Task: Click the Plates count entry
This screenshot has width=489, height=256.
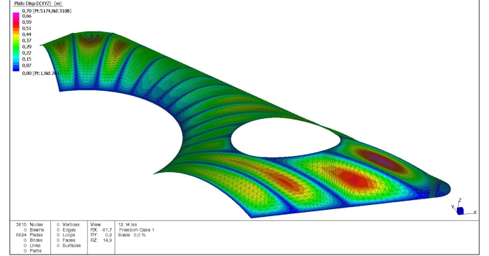Action: [29, 235]
